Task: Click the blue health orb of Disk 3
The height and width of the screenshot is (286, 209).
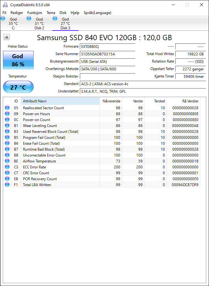Action: coord(55,18)
